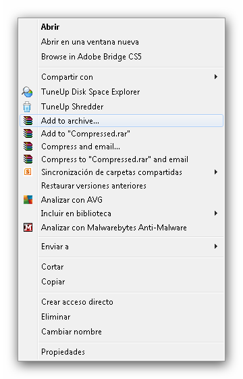Click the TuneUp Shredder trash bin icon
The image size is (243, 379).
coord(27,107)
